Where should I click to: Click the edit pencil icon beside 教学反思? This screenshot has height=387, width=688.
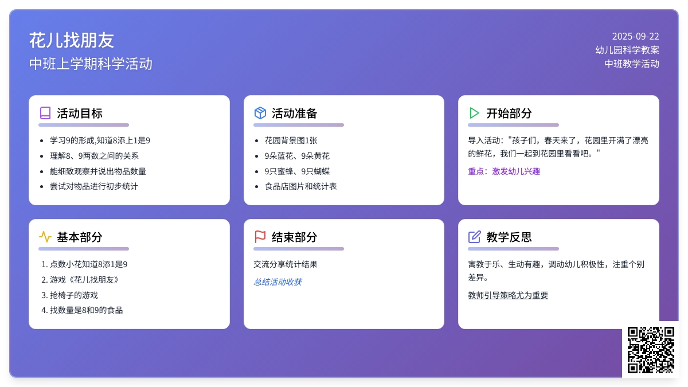[x=475, y=237]
